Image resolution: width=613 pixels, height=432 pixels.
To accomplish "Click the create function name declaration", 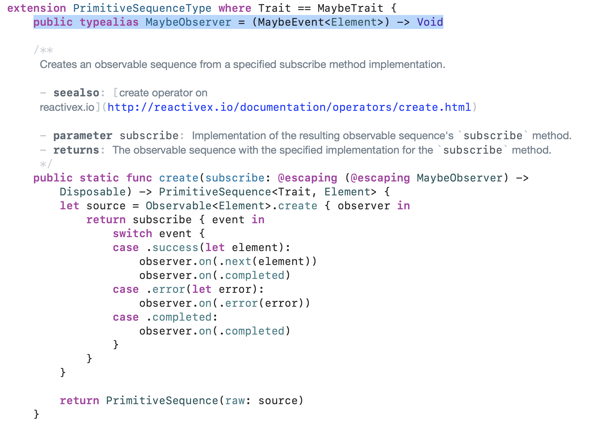I will pyautogui.click(x=178, y=178).
